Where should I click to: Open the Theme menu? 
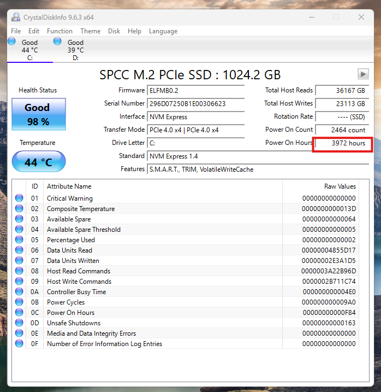pos(91,31)
